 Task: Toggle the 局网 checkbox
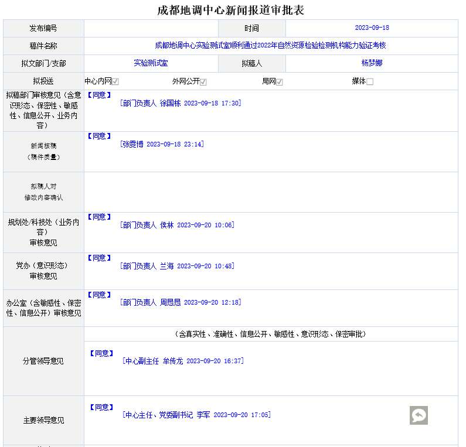[280, 82]
